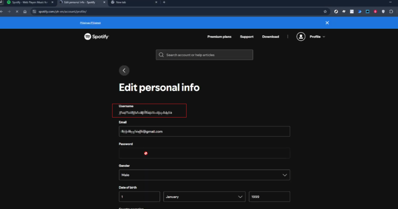This screenshot has height=209, width=398.
Task: Click the Spotify logo in header
Action: pyautogui.click(x=96, y=37)
